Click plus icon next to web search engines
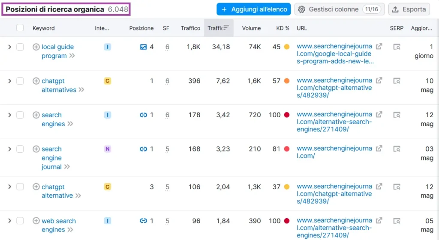The image size is (439, 240). point(36,221)
